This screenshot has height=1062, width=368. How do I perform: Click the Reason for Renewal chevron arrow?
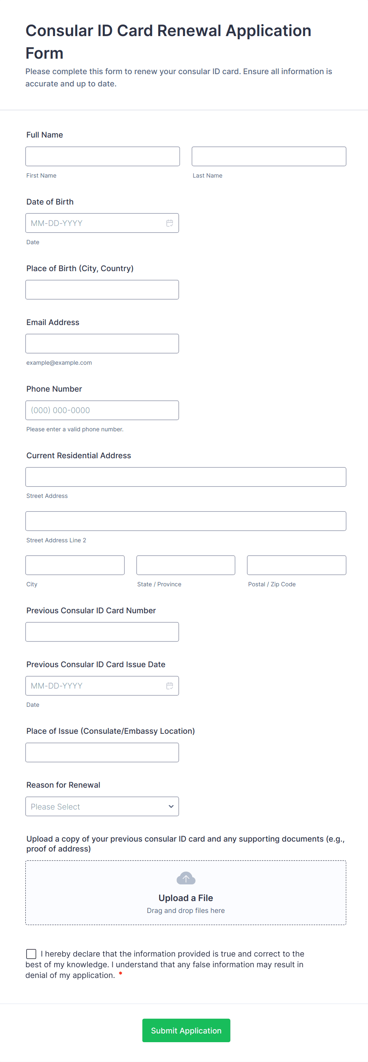coord(171,806)
